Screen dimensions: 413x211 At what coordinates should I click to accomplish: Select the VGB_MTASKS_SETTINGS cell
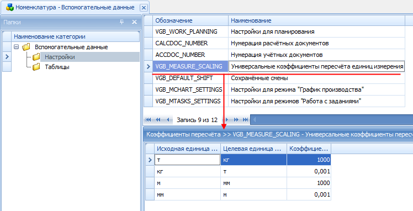[190, 101]
